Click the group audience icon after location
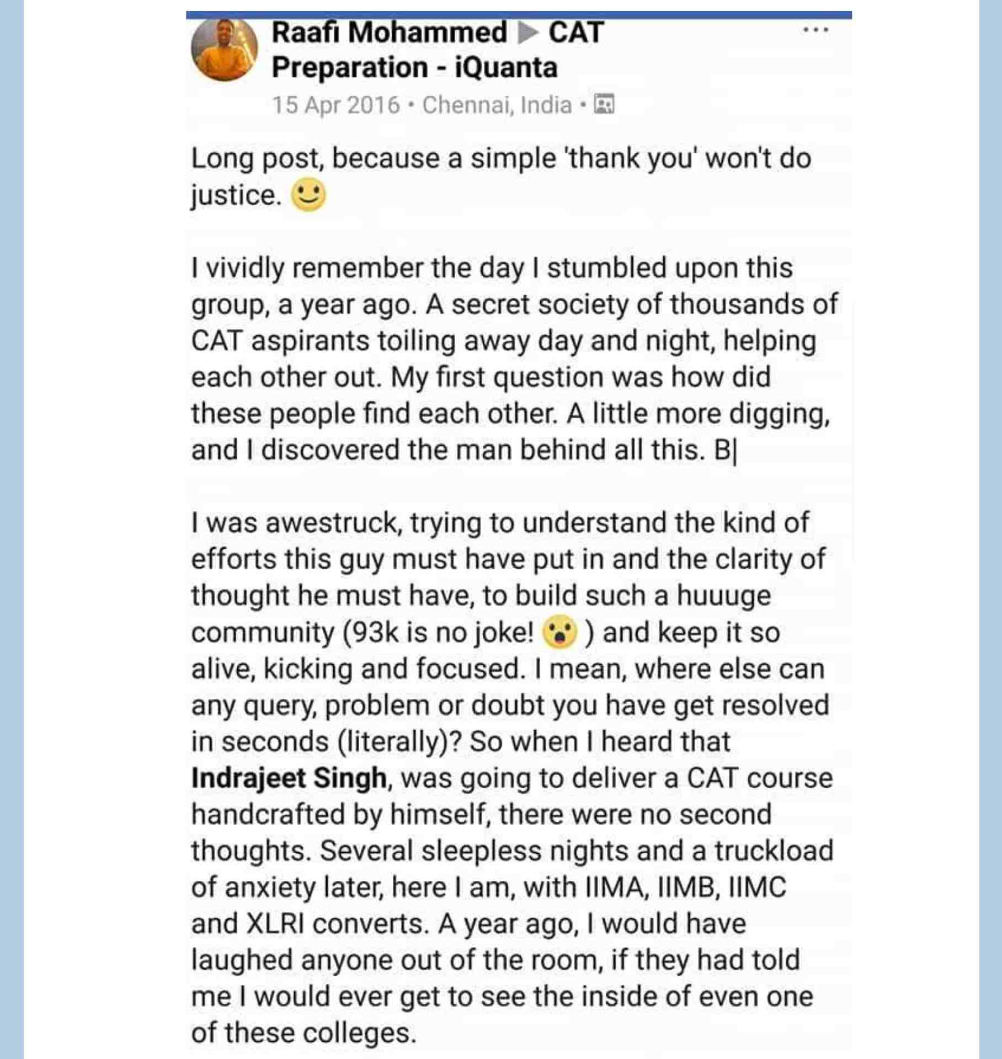 coord(604,104)
